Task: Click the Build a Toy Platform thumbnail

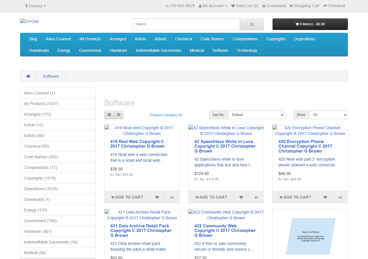Action: tap(310, 236)
